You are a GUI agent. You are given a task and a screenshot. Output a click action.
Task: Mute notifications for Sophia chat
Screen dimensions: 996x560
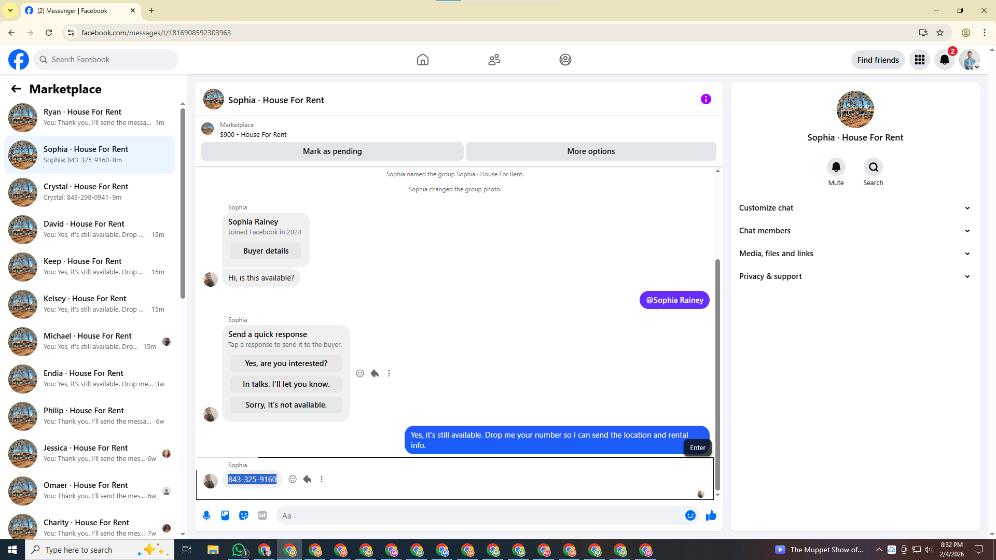[x=836, y=167]
